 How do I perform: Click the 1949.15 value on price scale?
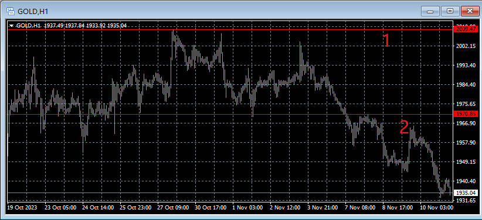click(467, 161)
